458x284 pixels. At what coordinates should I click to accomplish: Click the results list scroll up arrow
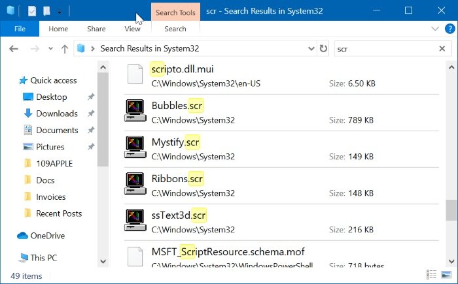(451, 67)
